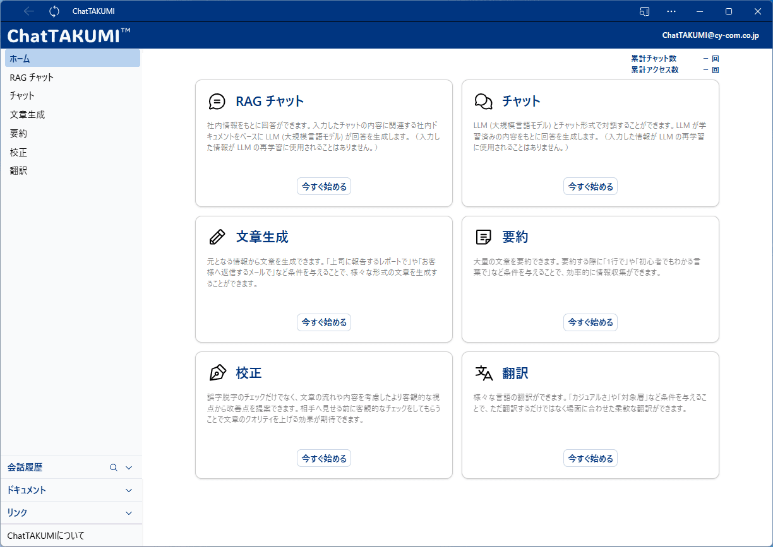Viewport: 773px width, 547px height.
Task: Click the チャット double-bubble card icon
Action: 483,102
